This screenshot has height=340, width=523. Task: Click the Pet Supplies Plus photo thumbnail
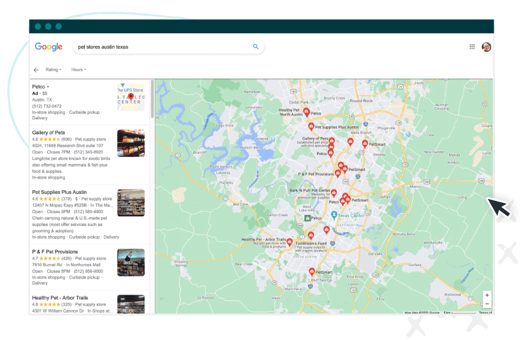coord(131,203)
